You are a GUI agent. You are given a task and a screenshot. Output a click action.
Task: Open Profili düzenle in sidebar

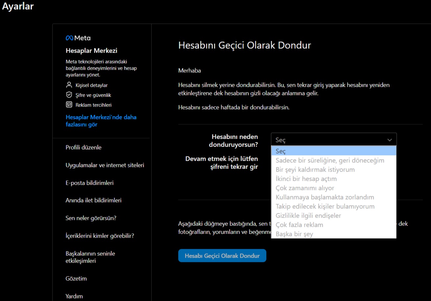pyautogui.click(x=84, y=148)
